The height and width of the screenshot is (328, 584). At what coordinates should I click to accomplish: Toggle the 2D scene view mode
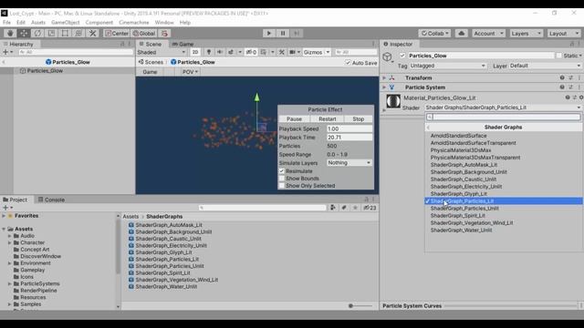194,52
